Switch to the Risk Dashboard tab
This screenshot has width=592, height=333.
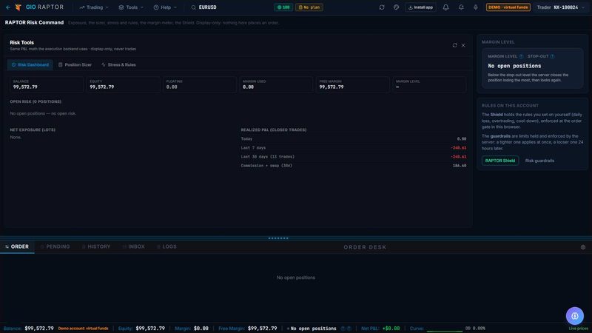tap(30, 65)
